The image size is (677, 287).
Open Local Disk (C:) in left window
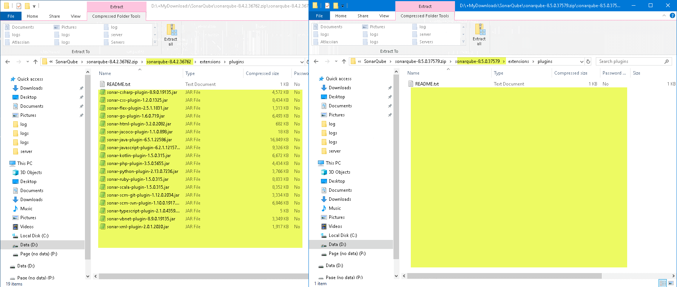point(34,236)
